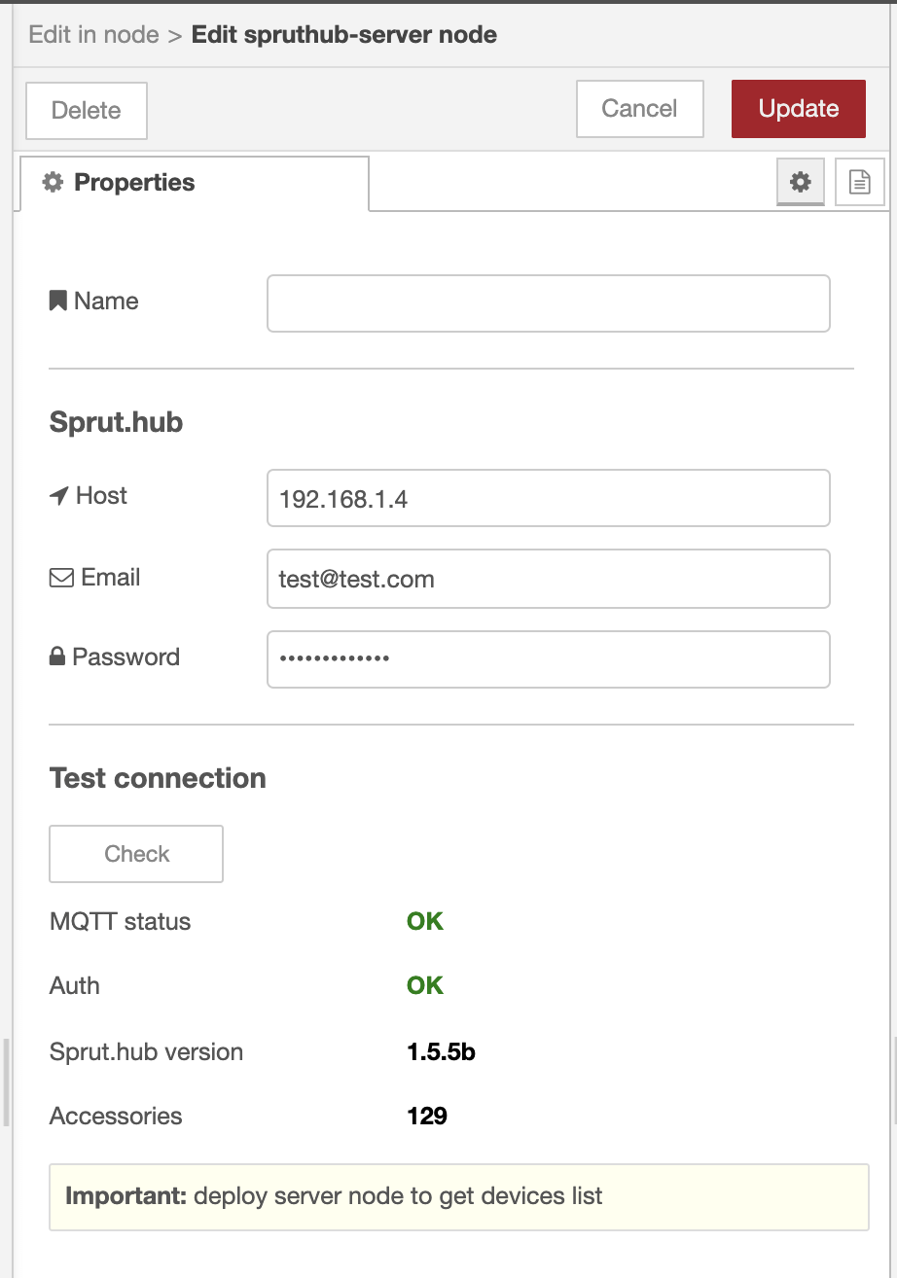Click the Cancel button
Viewport: 897px width, 1278px height.
click(640, 109)
